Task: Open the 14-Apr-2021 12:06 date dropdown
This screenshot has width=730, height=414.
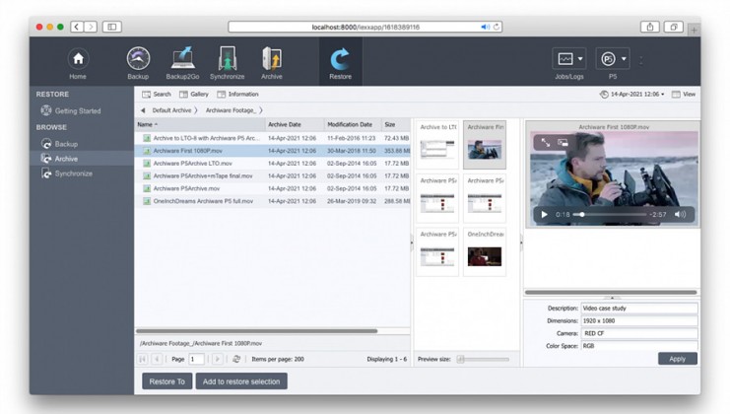Action: pos(631,94)
